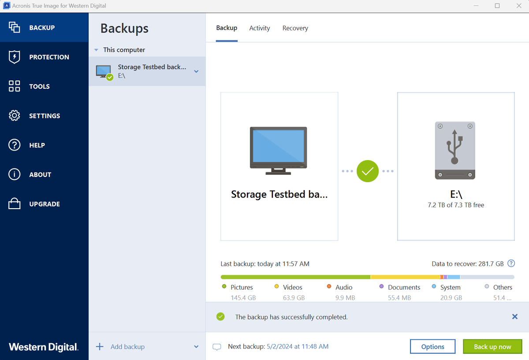Screen dimensions: 529x360
Task: Click the Settings gear icon
Action: [x=14, y=115]
